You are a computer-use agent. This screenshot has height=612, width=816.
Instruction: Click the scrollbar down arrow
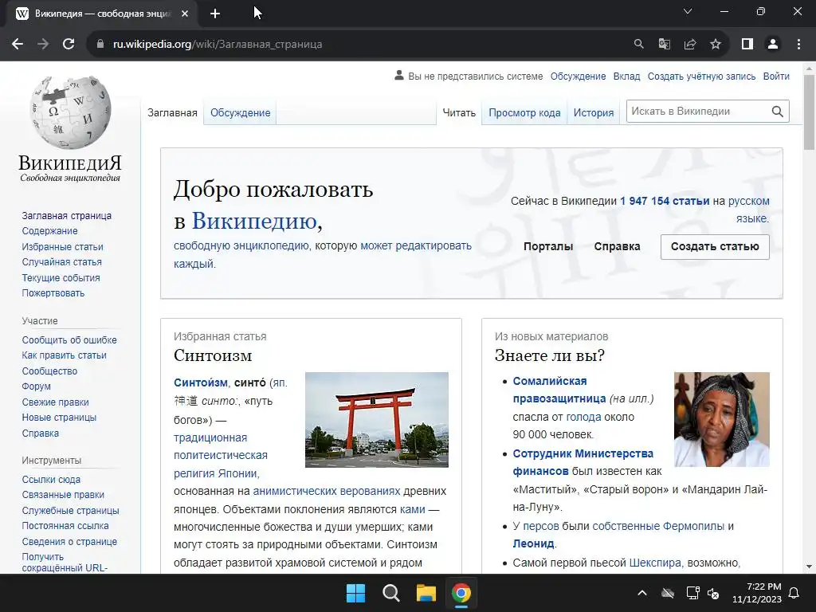coord(809,567)
